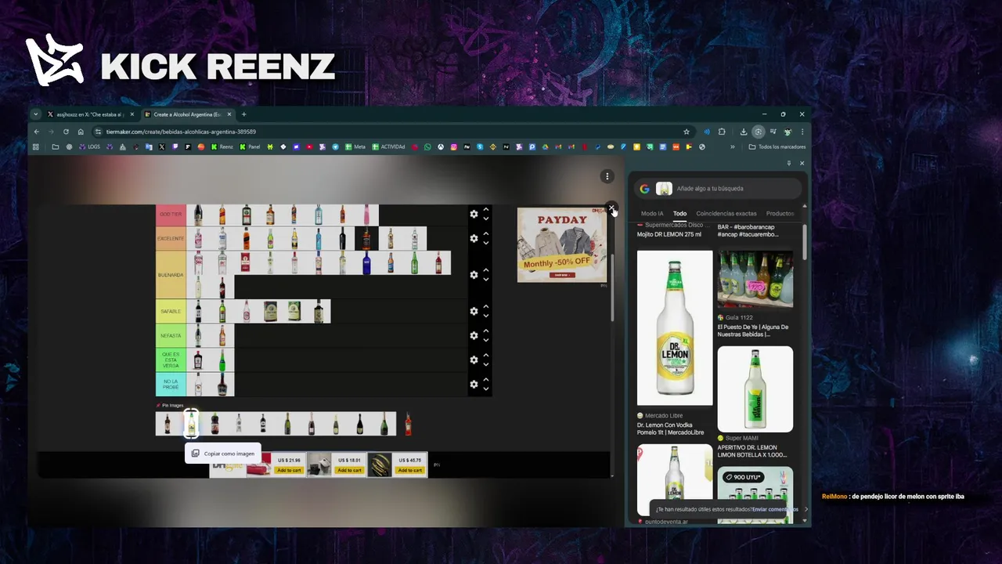
Task: Move the GOD TIER row up
Action: point(486,209)
